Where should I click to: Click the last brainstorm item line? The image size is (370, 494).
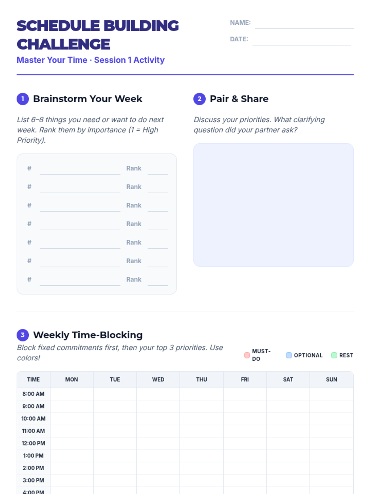(x=80, y=281)
